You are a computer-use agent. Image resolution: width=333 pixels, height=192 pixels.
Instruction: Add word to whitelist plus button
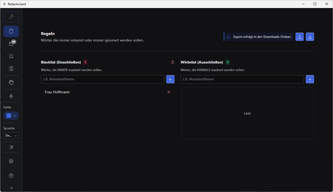click(310, 79)
